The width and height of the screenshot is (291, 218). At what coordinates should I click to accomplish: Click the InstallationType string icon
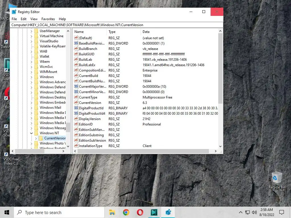[76, 146]
